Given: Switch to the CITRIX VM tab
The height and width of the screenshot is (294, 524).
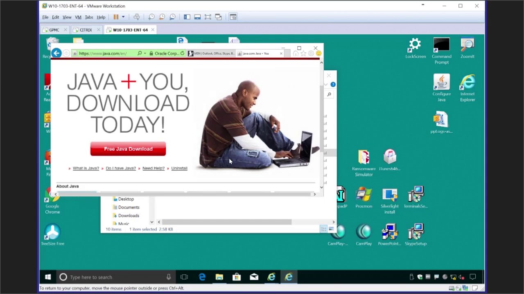Looking at the screenshot, I should point(86,30).
